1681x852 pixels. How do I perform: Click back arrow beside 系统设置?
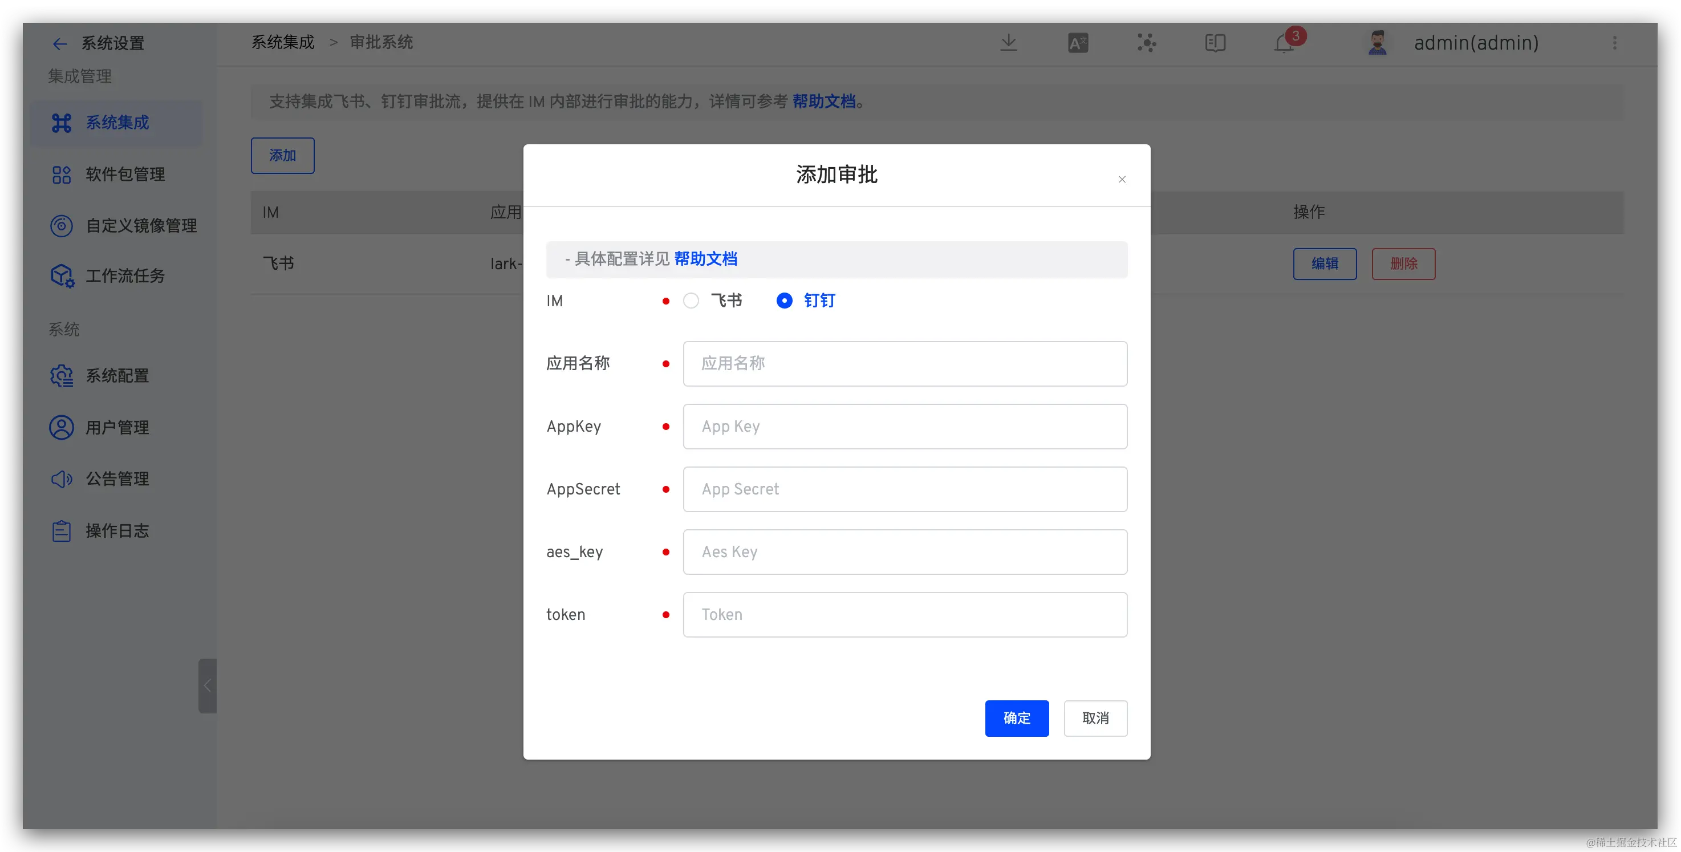point(59,44)
